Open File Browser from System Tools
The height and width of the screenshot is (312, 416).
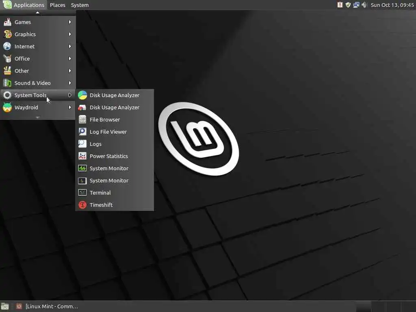115,120
